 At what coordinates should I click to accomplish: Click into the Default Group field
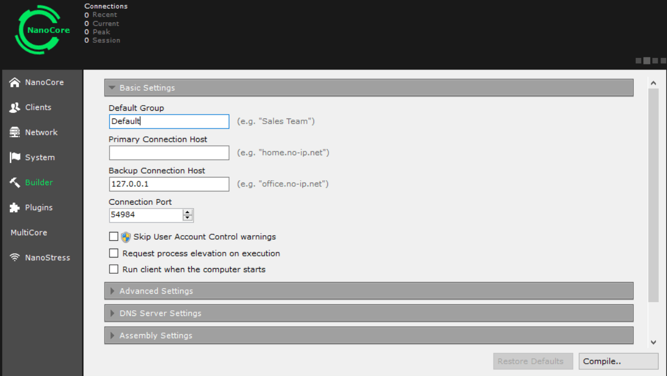(169, 121)
